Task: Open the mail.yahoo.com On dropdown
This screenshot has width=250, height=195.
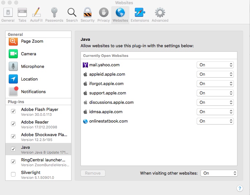Action: point(215,65)
